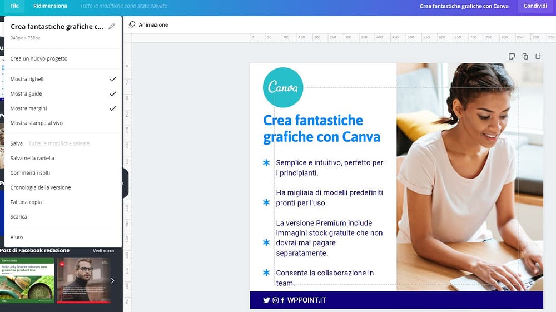The width and height of the screenshot is (556, 312).
Task: Select text 'Consente la collaborazione in team'
Action: pos(325,278)
